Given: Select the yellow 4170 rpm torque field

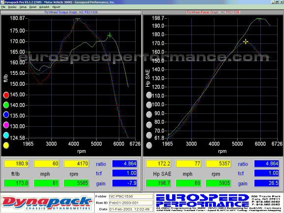Looking at the screenshot, I should point(76,164).
